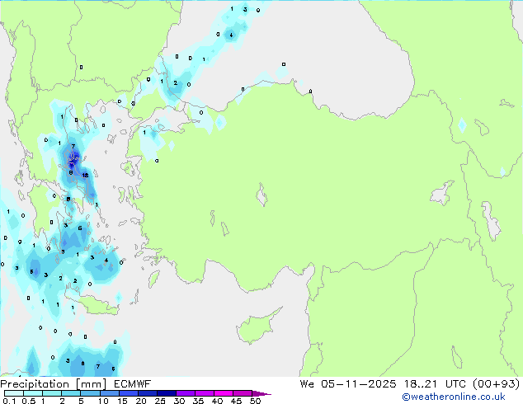This screenshot has height=404, width=523.
Task: Click the '30' legend scale label
Action: point(179,401)
